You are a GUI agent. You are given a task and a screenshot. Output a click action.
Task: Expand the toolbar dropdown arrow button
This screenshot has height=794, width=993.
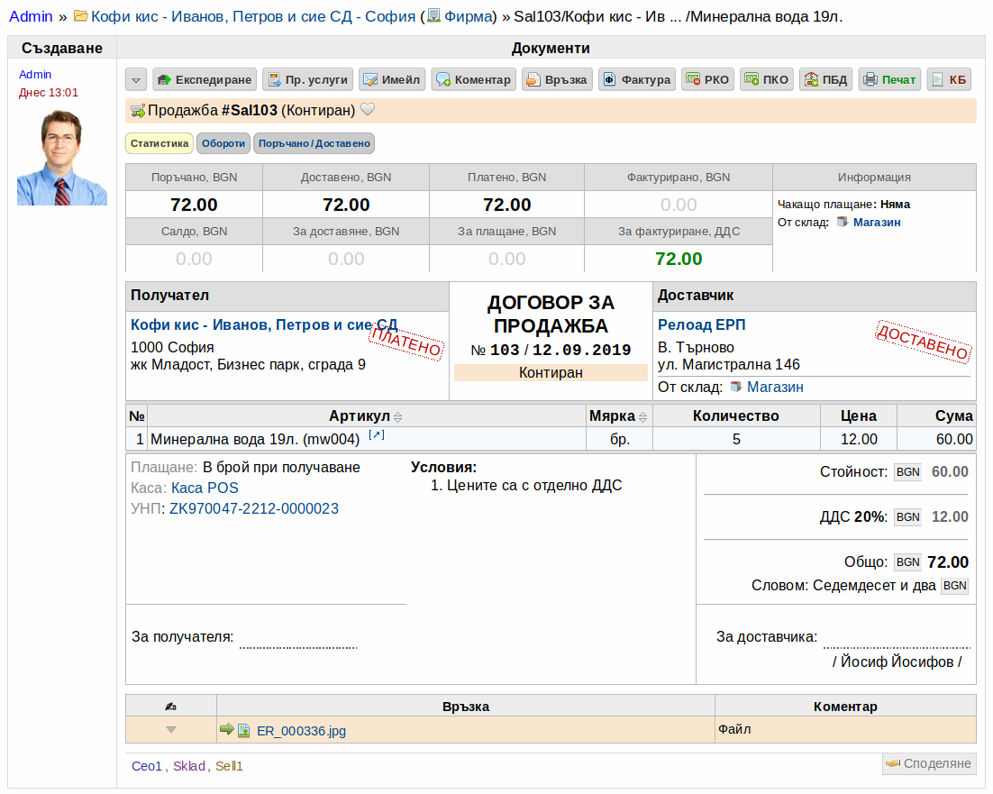[136, 80]
